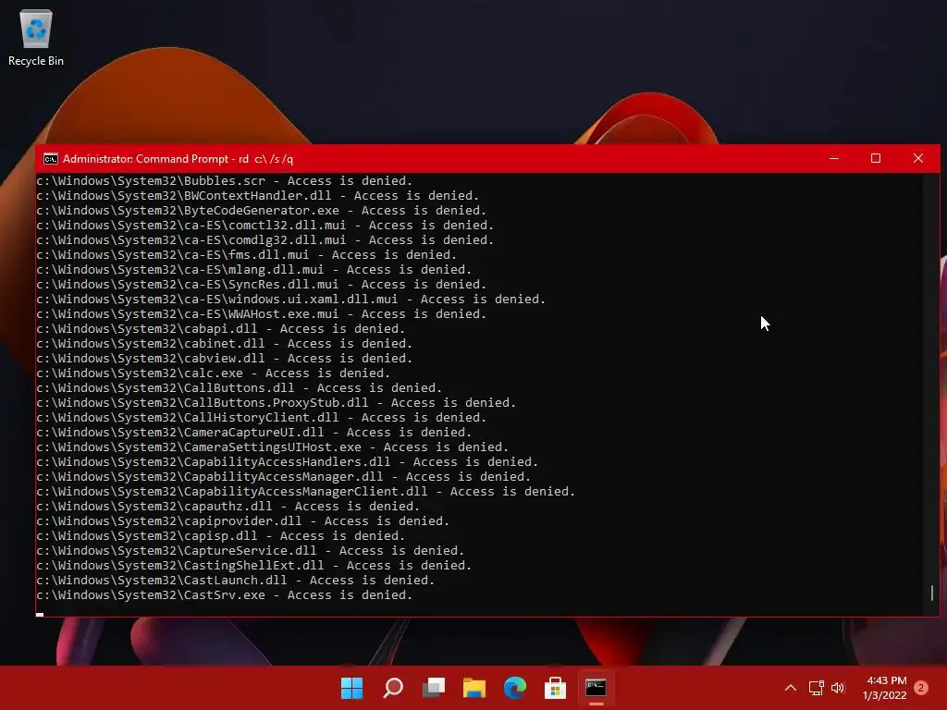Launch Microsoft Edge from taskbar
Viewport: 947px width, 710px height.
coord(514,688)
